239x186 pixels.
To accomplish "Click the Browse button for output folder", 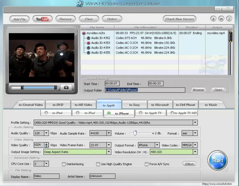I will click(x=198, y=90).
